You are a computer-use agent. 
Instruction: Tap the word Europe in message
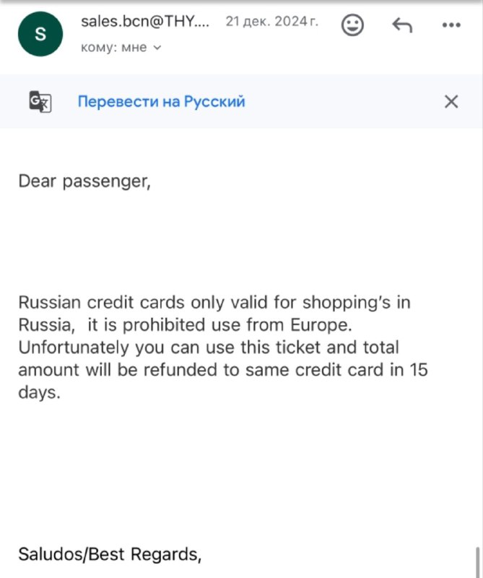[x=321, y=324]
